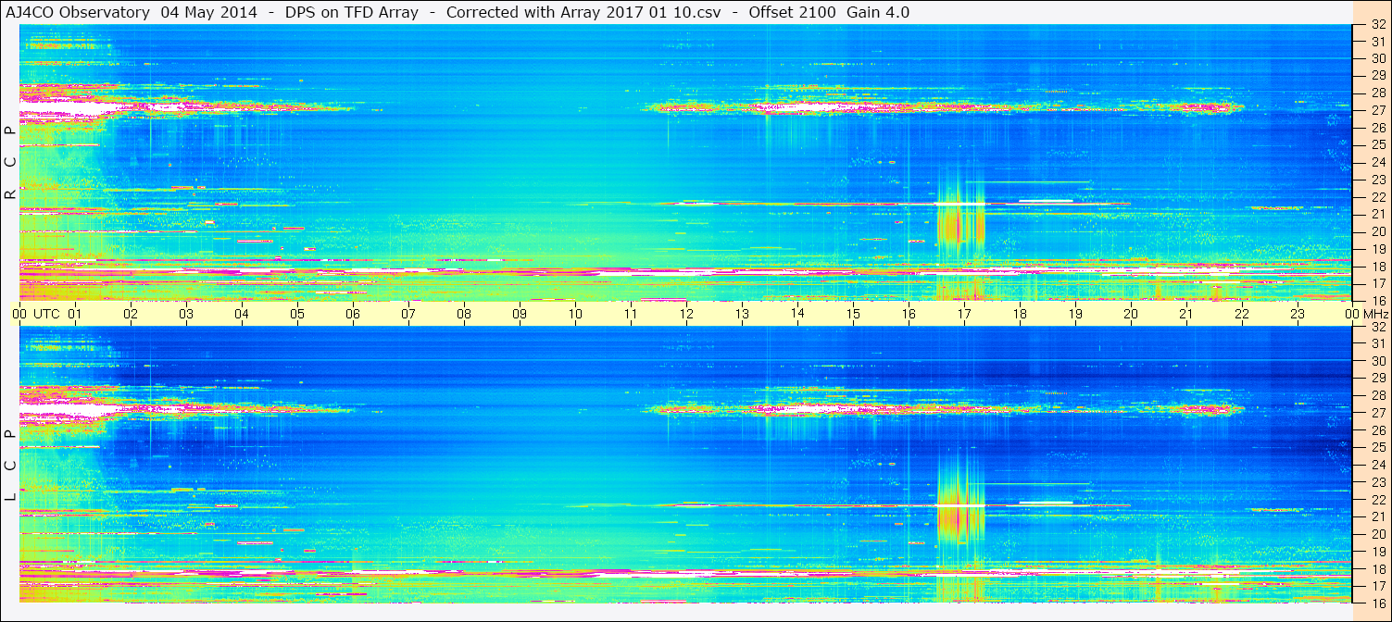Click 24 MHz tick in LCP panel scale
This screenshot has height=622, width=1392.
point(1377,465)
